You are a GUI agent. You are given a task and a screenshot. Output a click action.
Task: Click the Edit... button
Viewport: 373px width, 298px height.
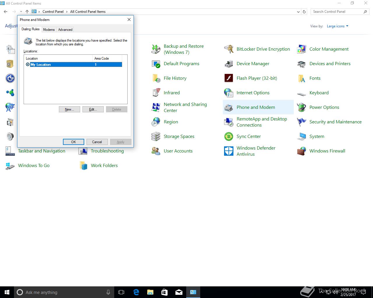tap(93, 109)
